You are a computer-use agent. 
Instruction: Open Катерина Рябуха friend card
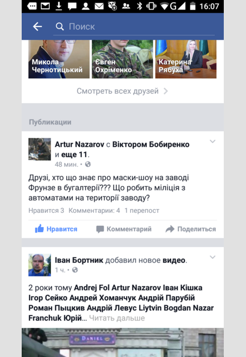(x=186, y=59)
